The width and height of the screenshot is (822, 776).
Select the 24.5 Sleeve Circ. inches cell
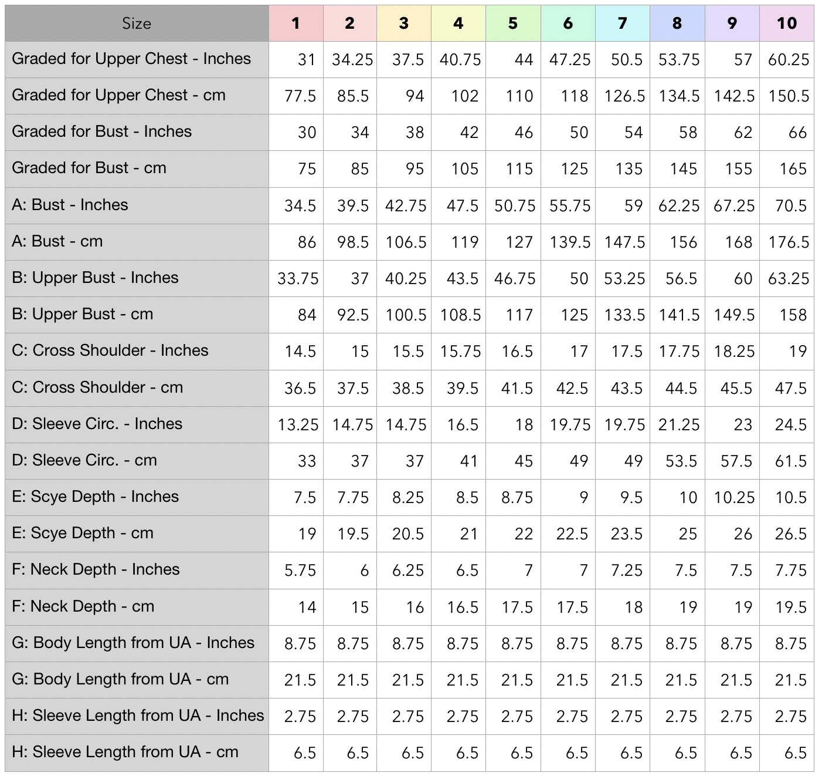pos(790,424)
